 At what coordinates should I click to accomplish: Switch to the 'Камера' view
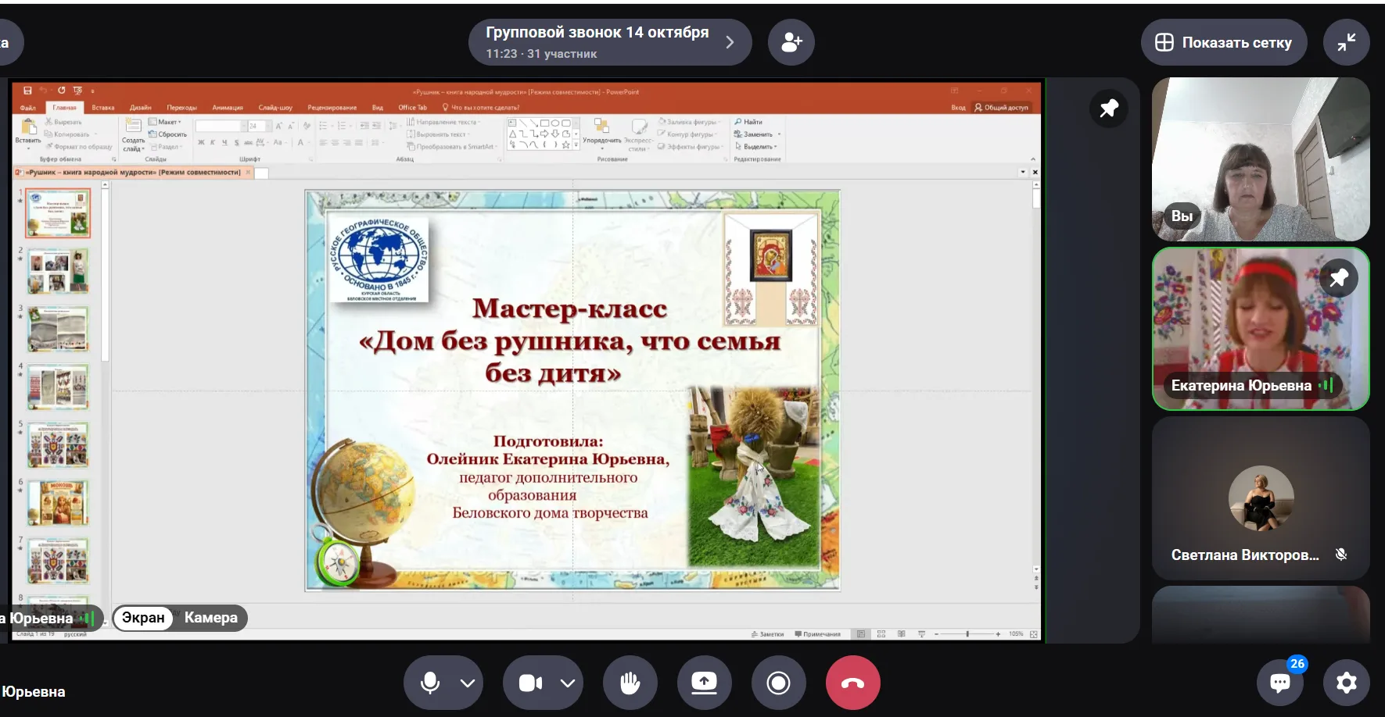pyautogui.click(x=211, y=618)
